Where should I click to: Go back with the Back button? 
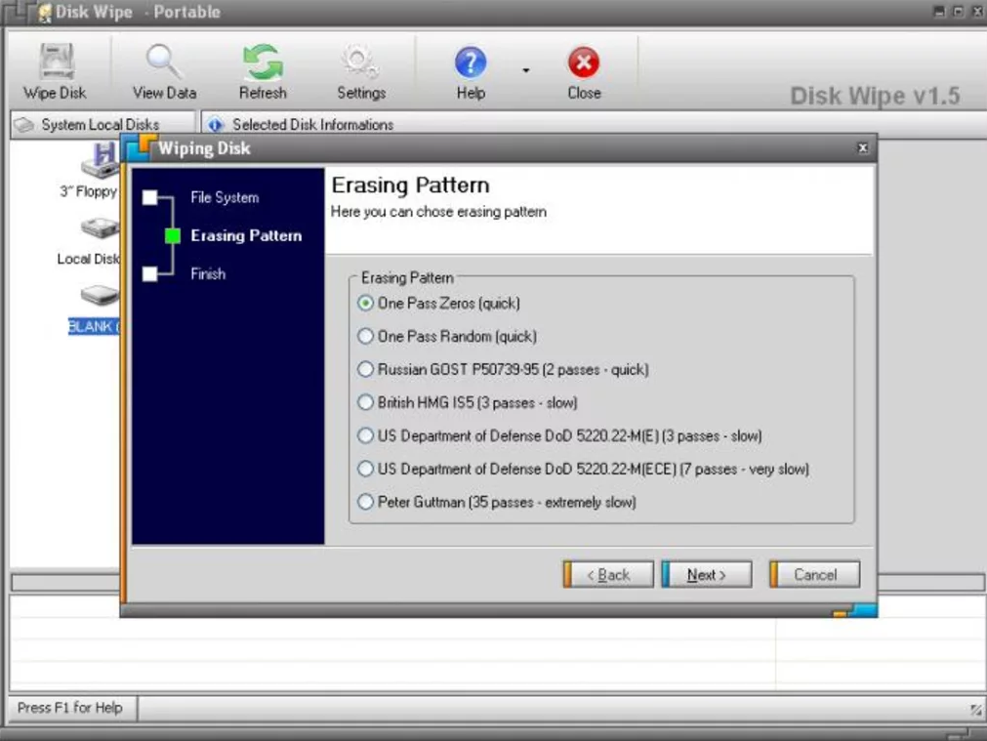click(x=608, y=575)
